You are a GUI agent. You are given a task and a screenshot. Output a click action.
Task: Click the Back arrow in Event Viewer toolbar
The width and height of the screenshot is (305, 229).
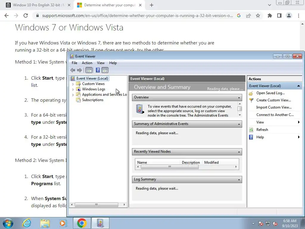[x=73, y=70]
